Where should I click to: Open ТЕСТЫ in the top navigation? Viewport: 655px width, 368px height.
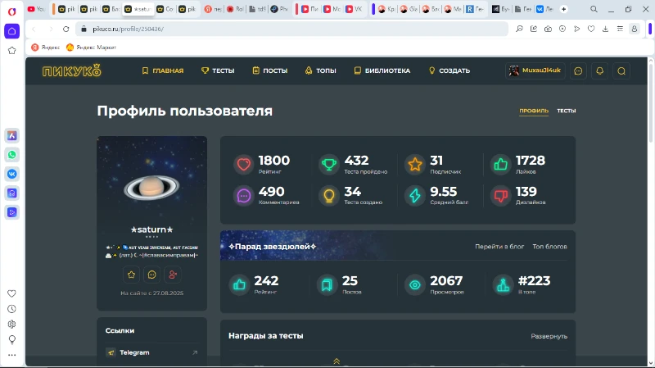pyautogui.click(x=218, y=70)
